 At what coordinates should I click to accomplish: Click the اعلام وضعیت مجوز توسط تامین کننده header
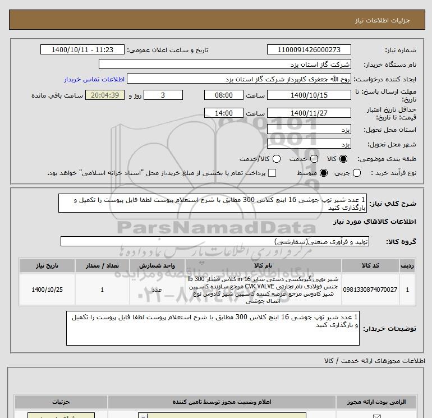coord(222,402)
